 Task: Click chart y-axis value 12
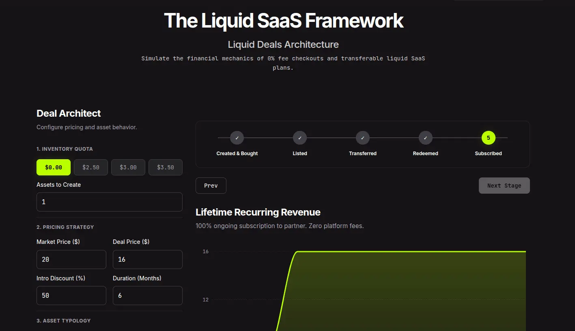[x=206, y=300]
